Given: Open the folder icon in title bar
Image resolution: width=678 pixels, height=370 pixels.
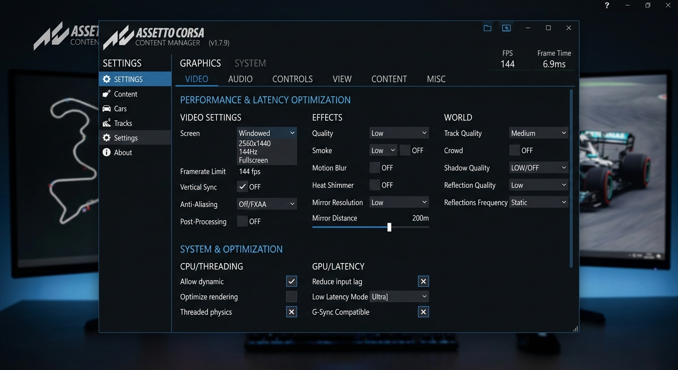Looking at the screenshot, I should click(x=487, y=28).
